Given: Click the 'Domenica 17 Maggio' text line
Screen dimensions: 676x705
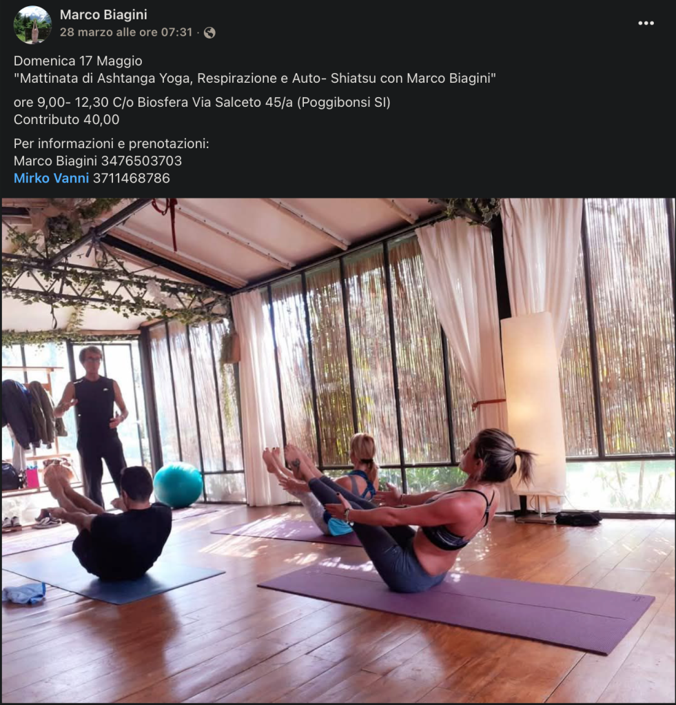Looking at the screenshot, I should coord(78,61).
